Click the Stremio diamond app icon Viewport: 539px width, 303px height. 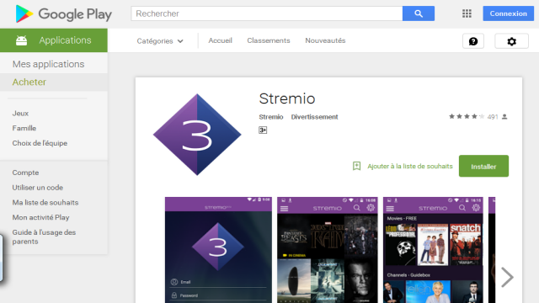pyautogui.click(x=197, y=135)
